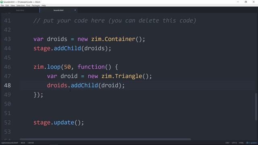Image resolution: width=258 pixels, height=145 pixels.
Task: Click line number 48 in gutter
Action: tap(7, 85)
